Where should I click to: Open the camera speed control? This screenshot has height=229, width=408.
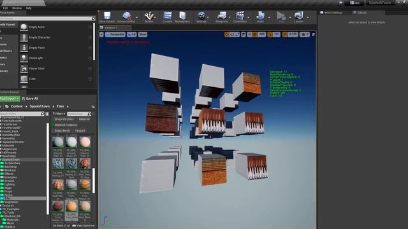coord(305,34)
